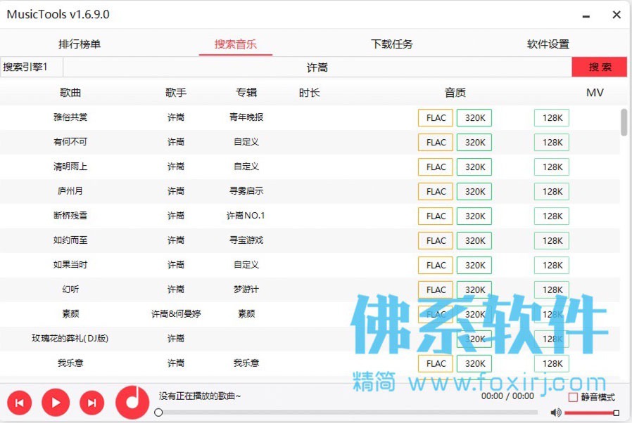Switch to the 排行榜单 tab
The height and width of the screenshot is (423, 632).
pyautogui.click(x=80, y=44)
